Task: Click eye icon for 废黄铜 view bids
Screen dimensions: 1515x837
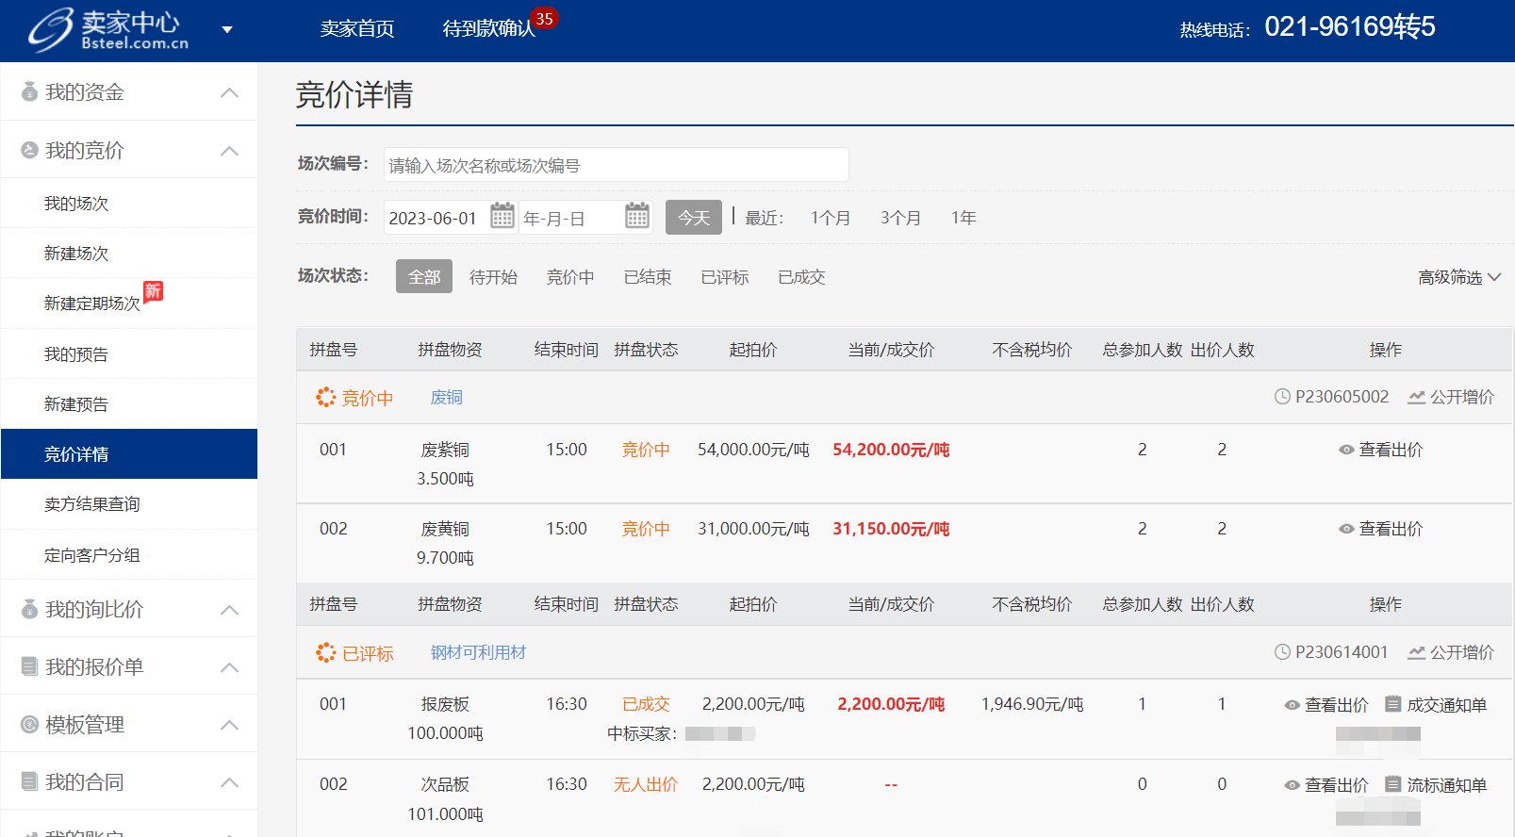Action: tap(1346, 530)
